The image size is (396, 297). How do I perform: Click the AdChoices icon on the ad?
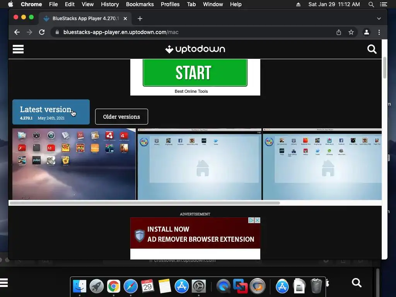(x=251, y=220)
